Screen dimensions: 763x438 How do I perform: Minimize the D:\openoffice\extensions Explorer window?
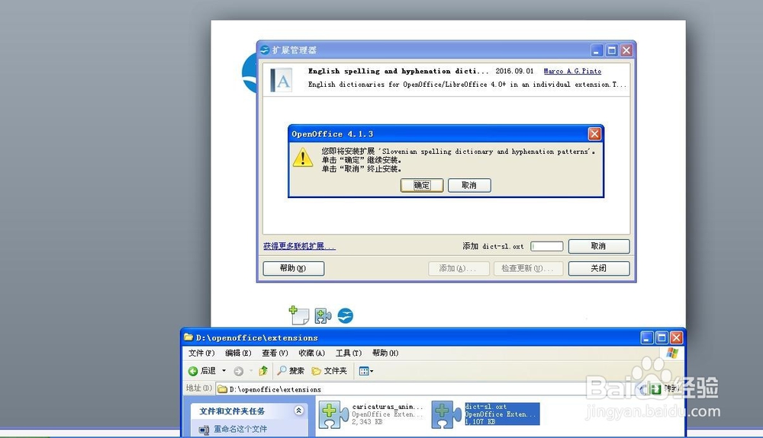point(647,337)
